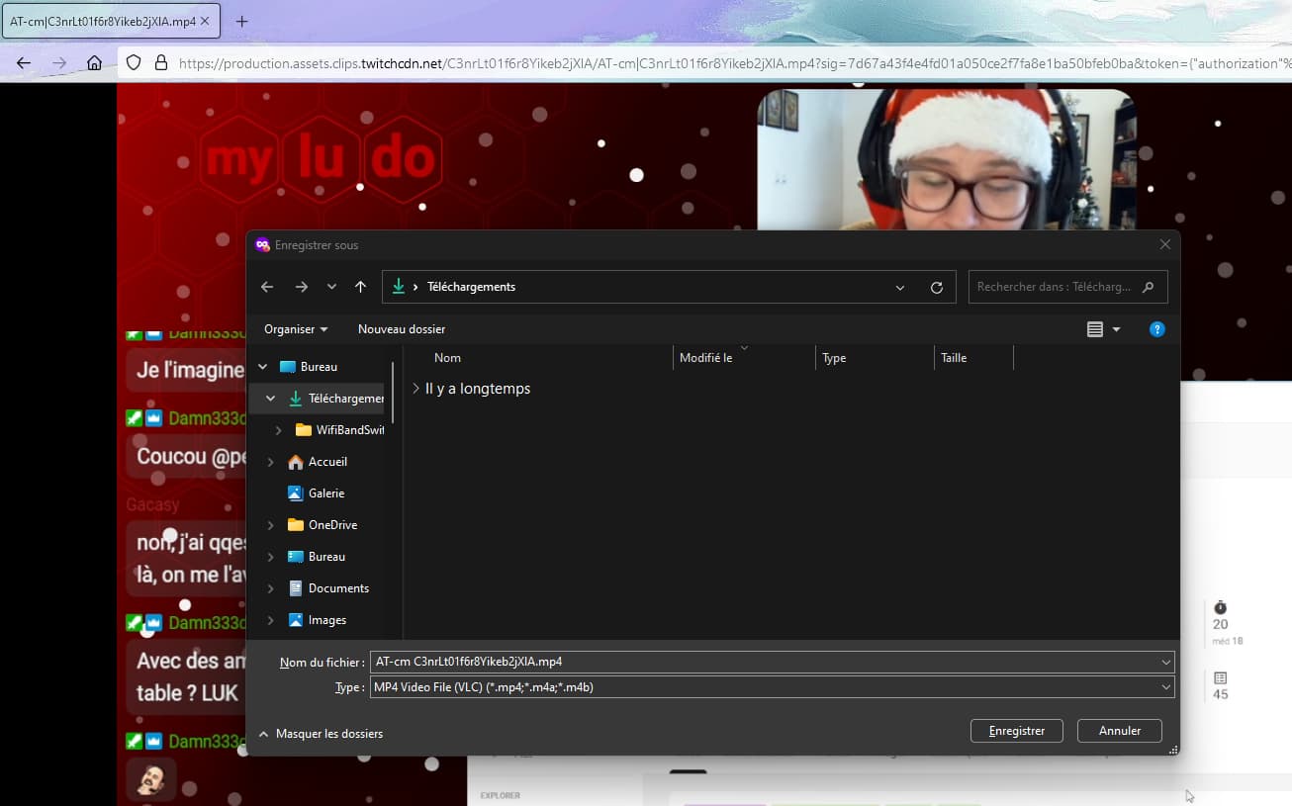Open the file Type dropdown
The image size is (1292, 806).
(x=772, y=687)
